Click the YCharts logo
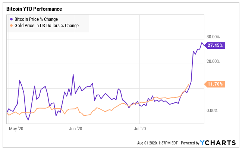Viewport: 242px width, 150px height. coord(218,143)
